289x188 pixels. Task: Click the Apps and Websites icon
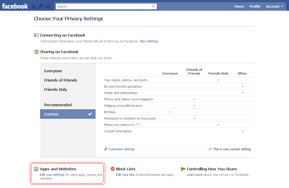coord(36,169)
